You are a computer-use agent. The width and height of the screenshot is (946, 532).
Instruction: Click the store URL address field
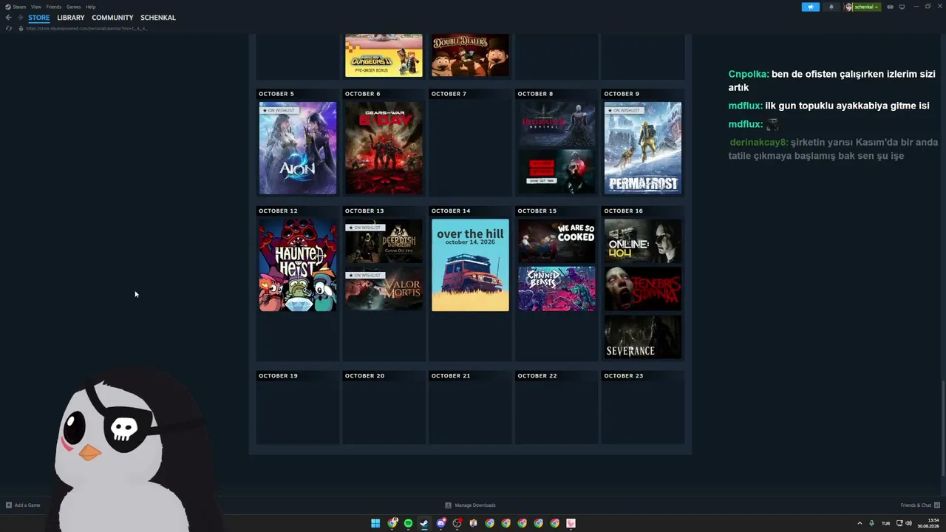pos(86,28)
